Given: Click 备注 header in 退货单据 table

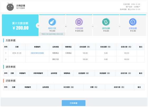Looking at the screenshot, I should point(141,73).
